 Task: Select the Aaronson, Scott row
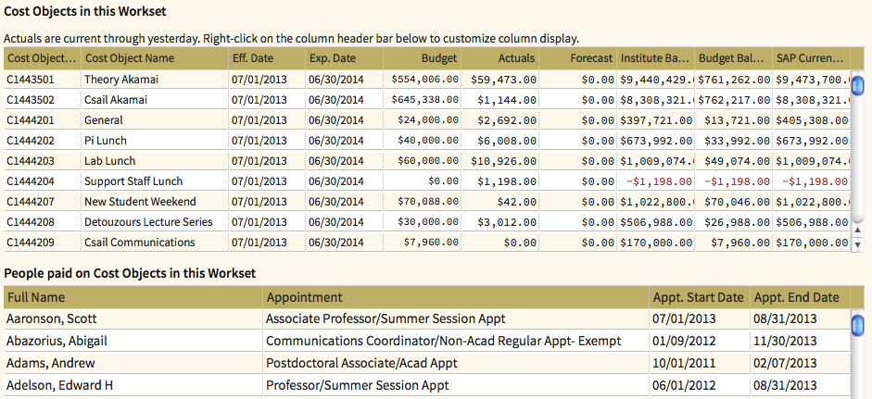(427, 319)
